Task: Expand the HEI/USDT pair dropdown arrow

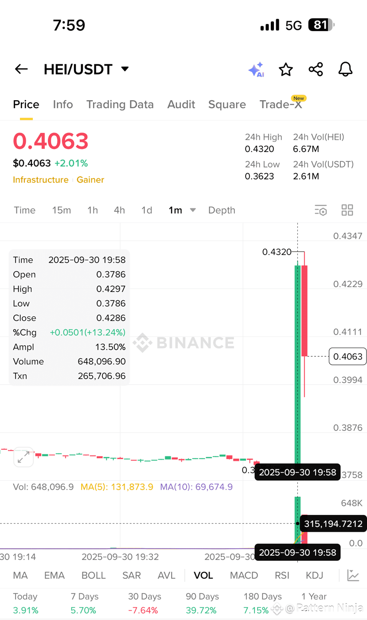Action: (x=125, y=69)
